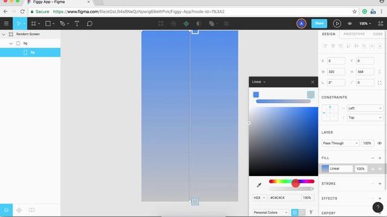Image resolution: width=387 pixels, height=217 pixels.
Task: Click the corner radius field
Action: [x=365, y=83]
